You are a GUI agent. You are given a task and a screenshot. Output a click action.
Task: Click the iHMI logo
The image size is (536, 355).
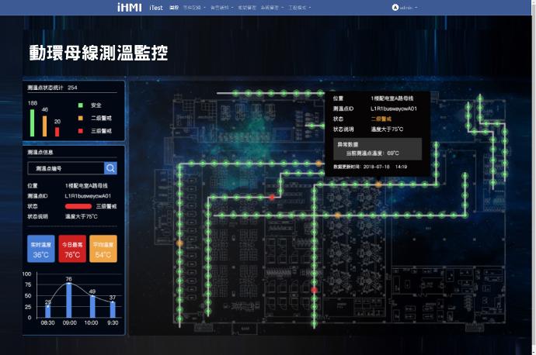tap(129, 7)
